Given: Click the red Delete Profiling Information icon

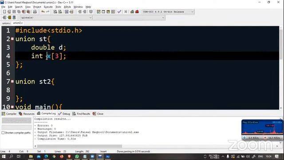Looking at the screenshot, I should click(x=137, y=12).
